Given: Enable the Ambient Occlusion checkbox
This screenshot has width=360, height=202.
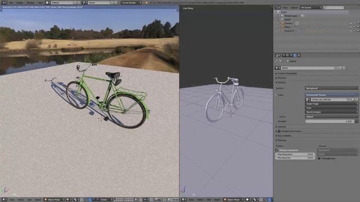Looking at the screenshot, I should [279, 131].
